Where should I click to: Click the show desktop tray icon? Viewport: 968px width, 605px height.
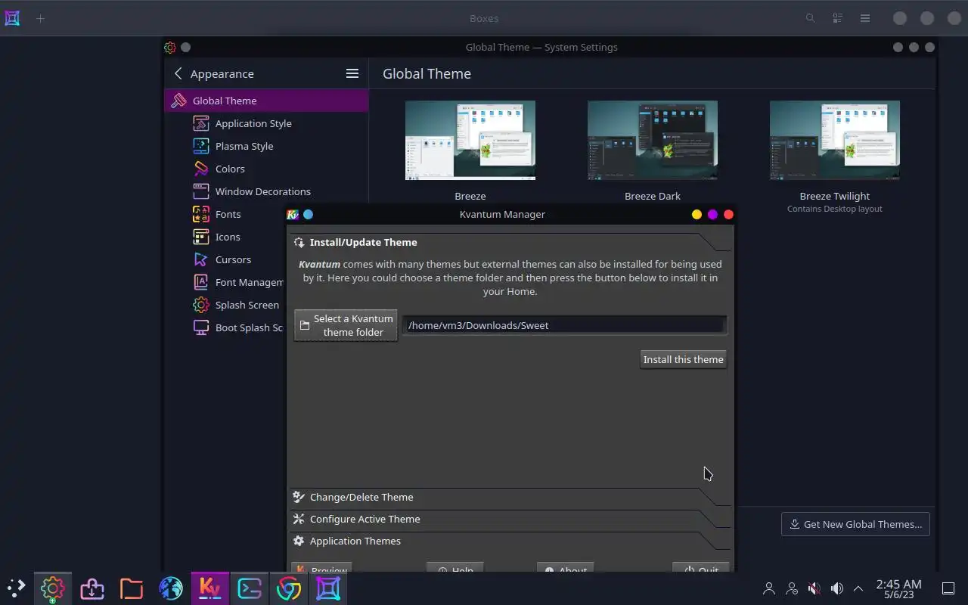point(948,588)
